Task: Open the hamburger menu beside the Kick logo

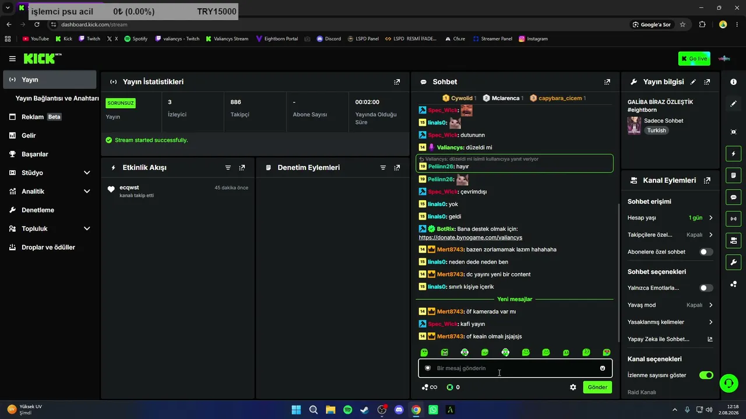Action: click(12, 59)
